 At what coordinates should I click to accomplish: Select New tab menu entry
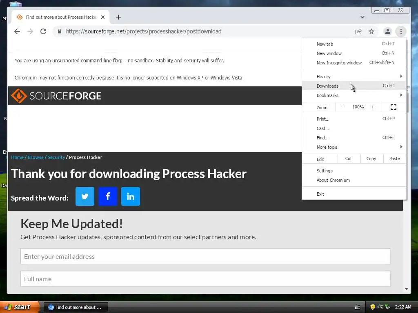[354, 44]
